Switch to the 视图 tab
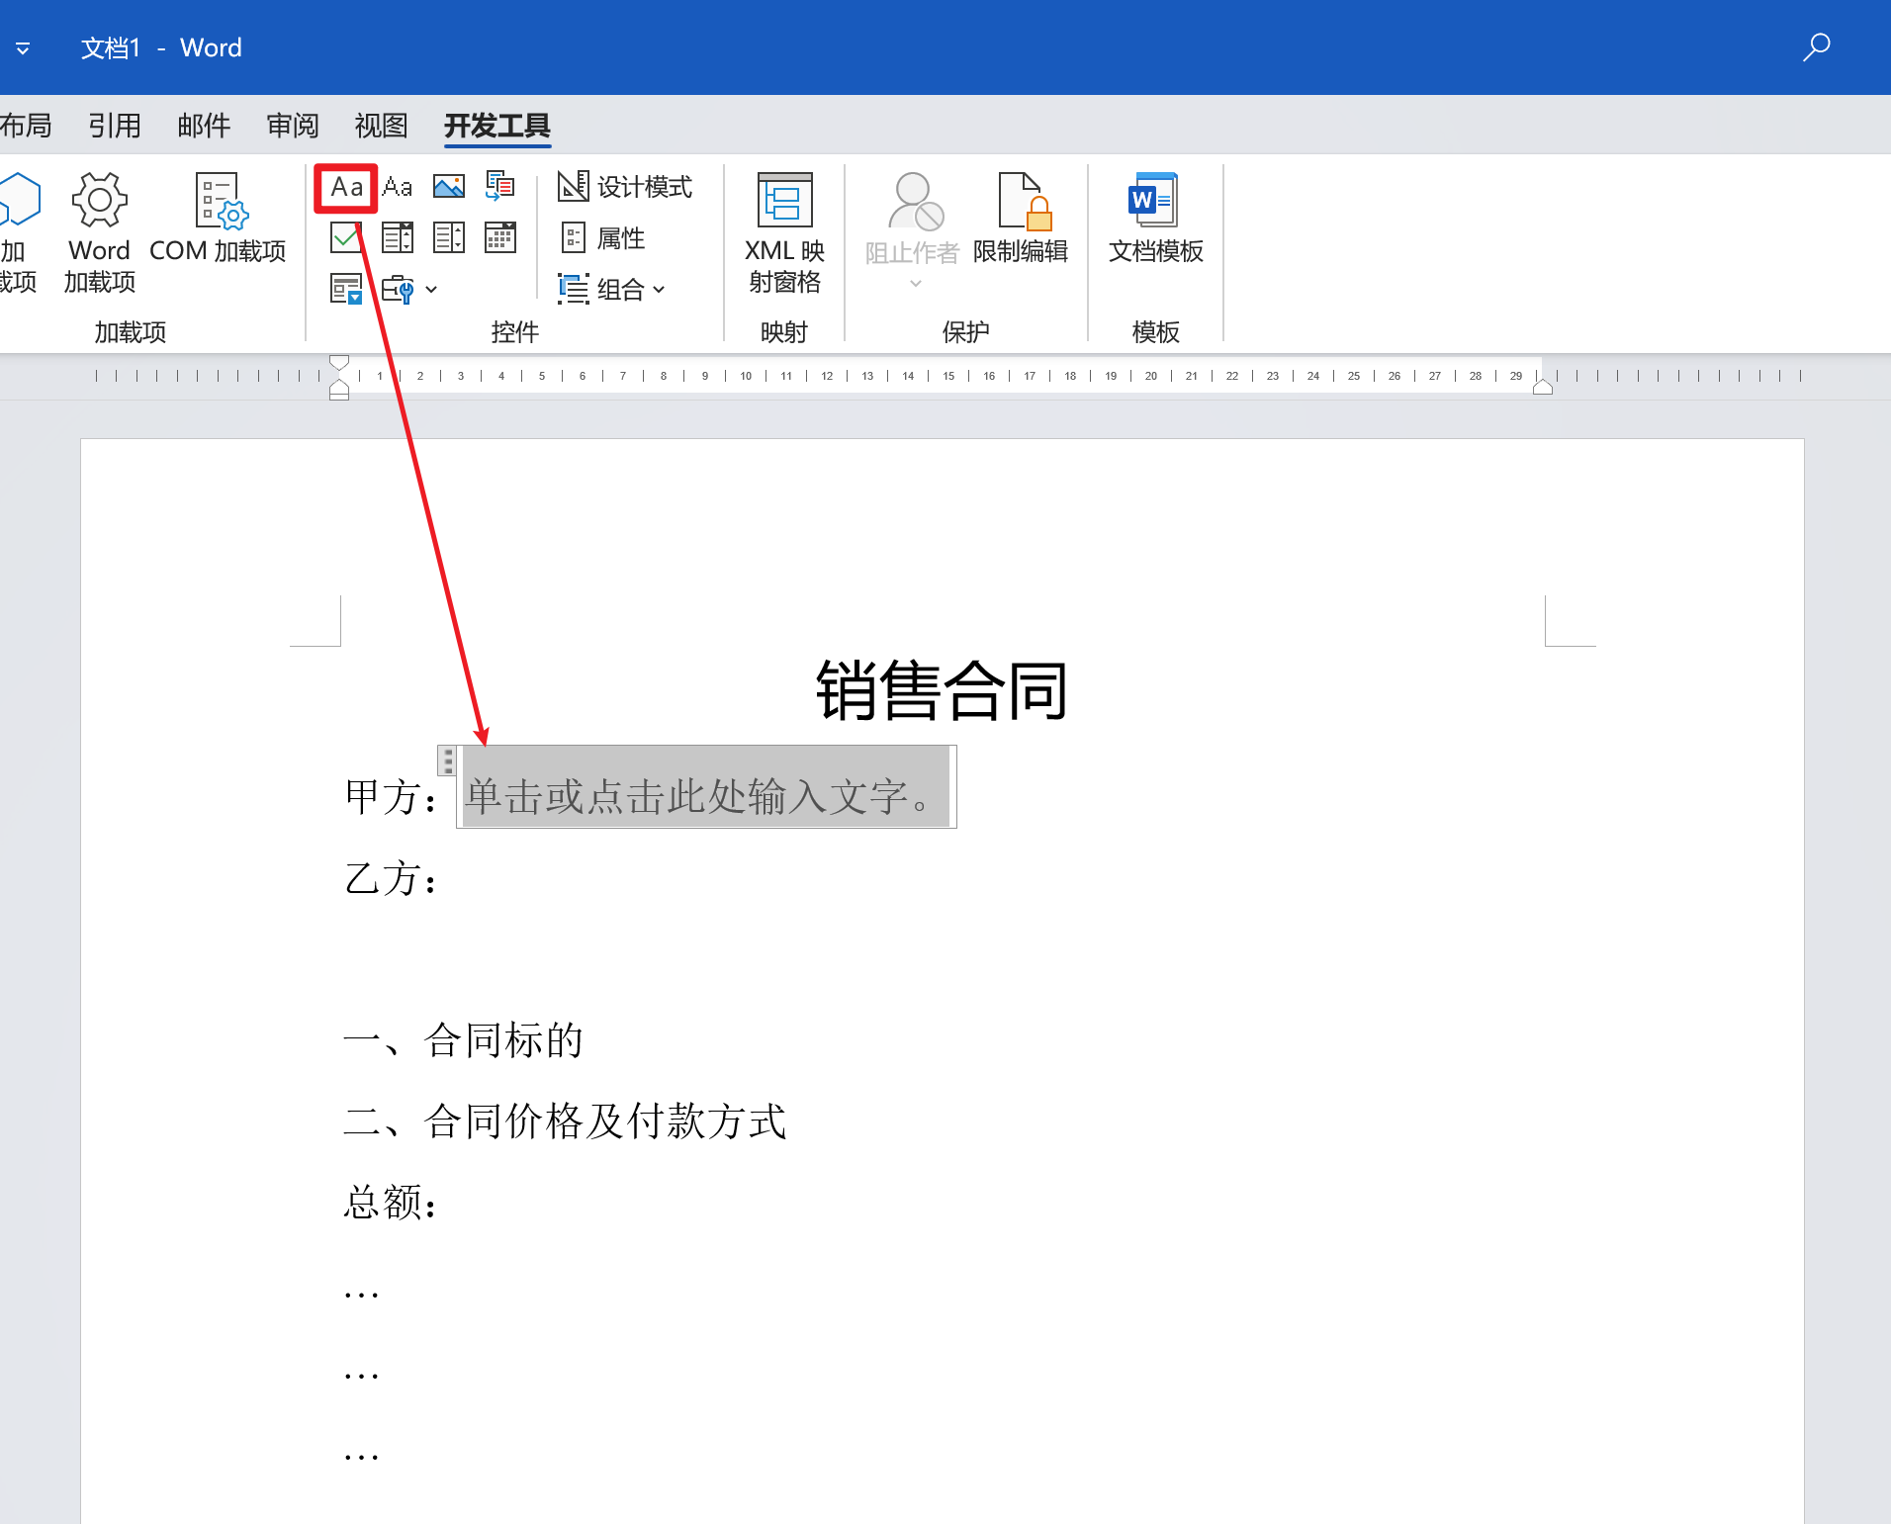Viewport: 1891px width, 1524px height. pyautogui.click(x=381, y=126)
